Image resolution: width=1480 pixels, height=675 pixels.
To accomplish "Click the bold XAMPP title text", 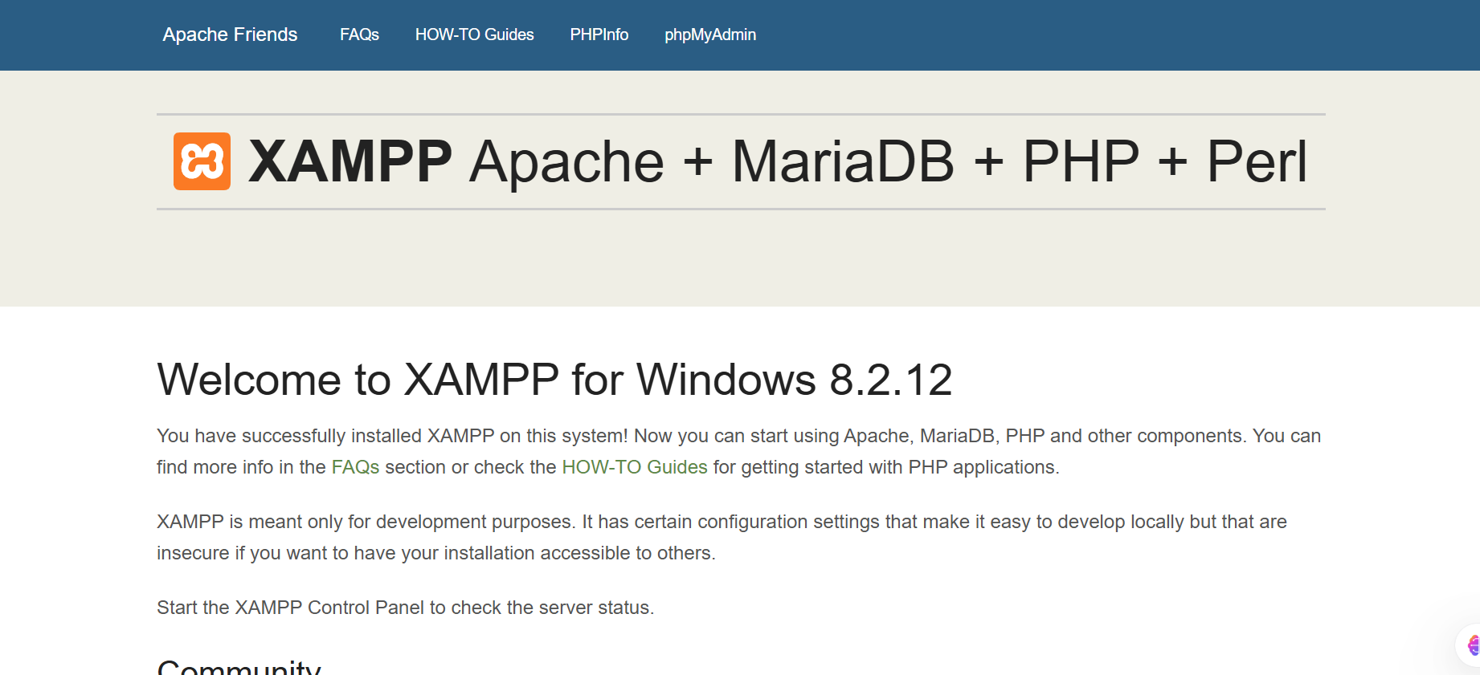I will pyautogui.click(x=350, y=161).
